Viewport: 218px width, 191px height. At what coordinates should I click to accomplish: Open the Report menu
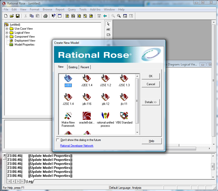[60, 10]
